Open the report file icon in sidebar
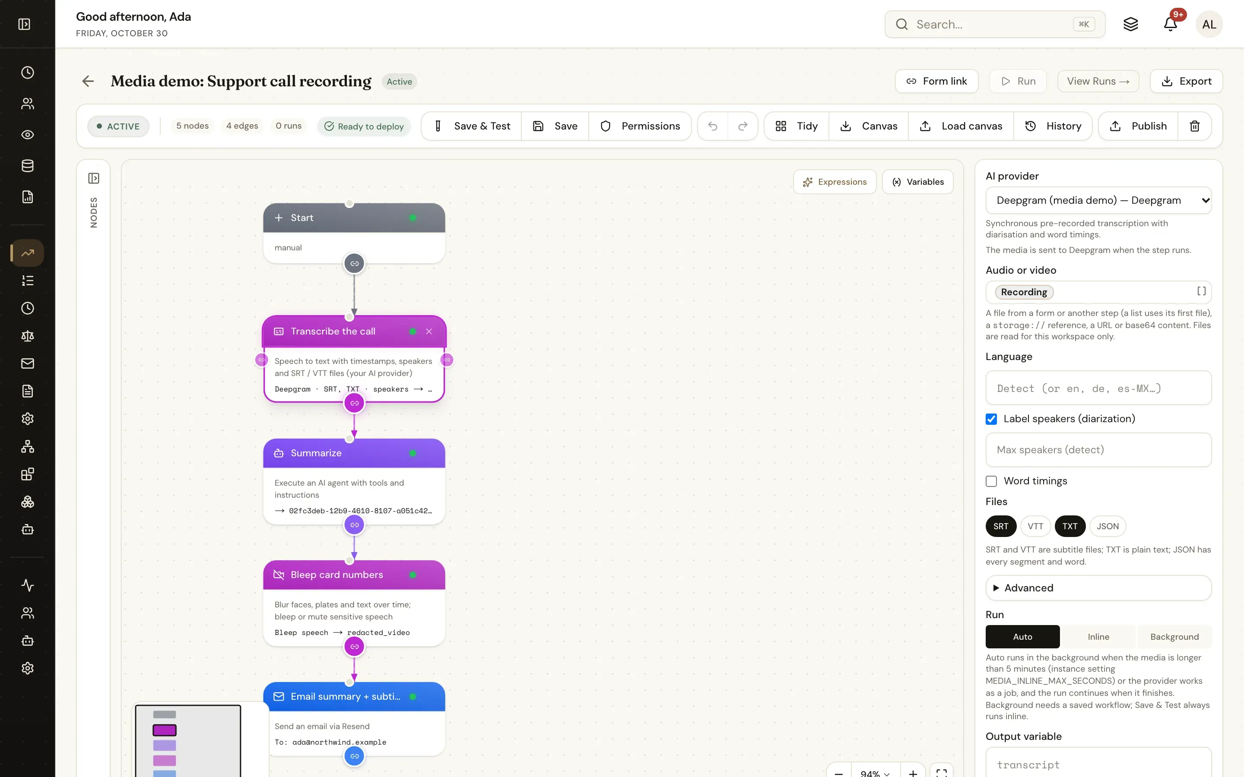Screen dimensions: 1244x777 coord(28,197)
